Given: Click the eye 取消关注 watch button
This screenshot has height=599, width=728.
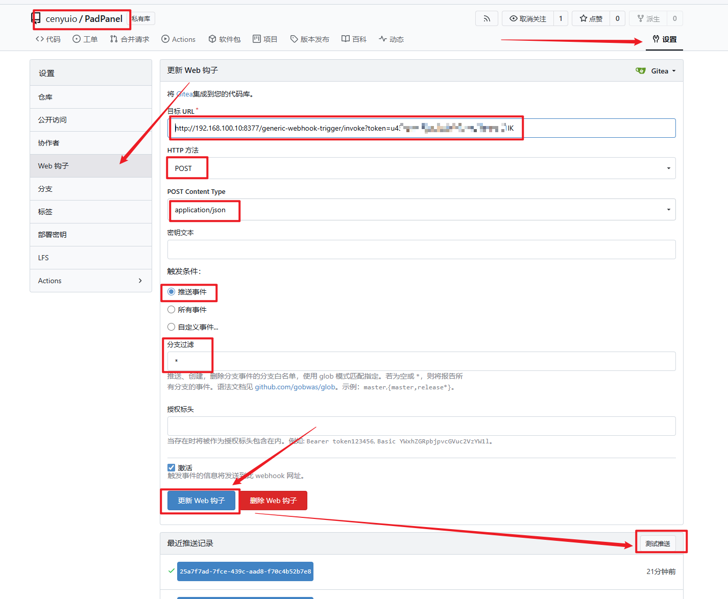Looking at the screenshot, I should click(x=528, y=19).
